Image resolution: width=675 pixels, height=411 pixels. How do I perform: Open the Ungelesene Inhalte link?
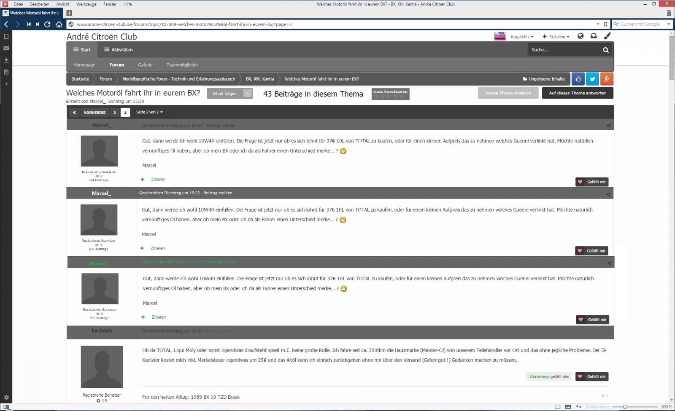[544, 79]
